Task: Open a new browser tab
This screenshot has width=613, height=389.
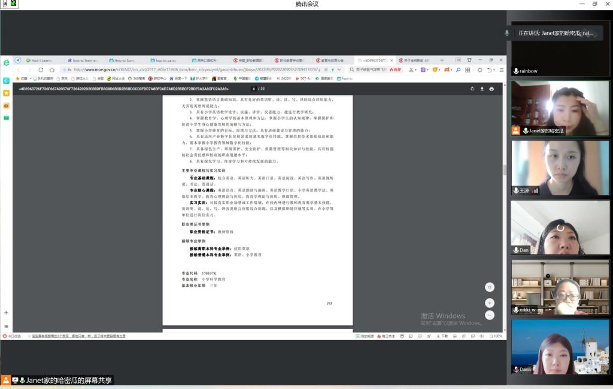Action: 442,60
